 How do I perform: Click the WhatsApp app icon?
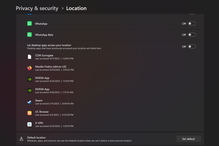pos(29,23)
